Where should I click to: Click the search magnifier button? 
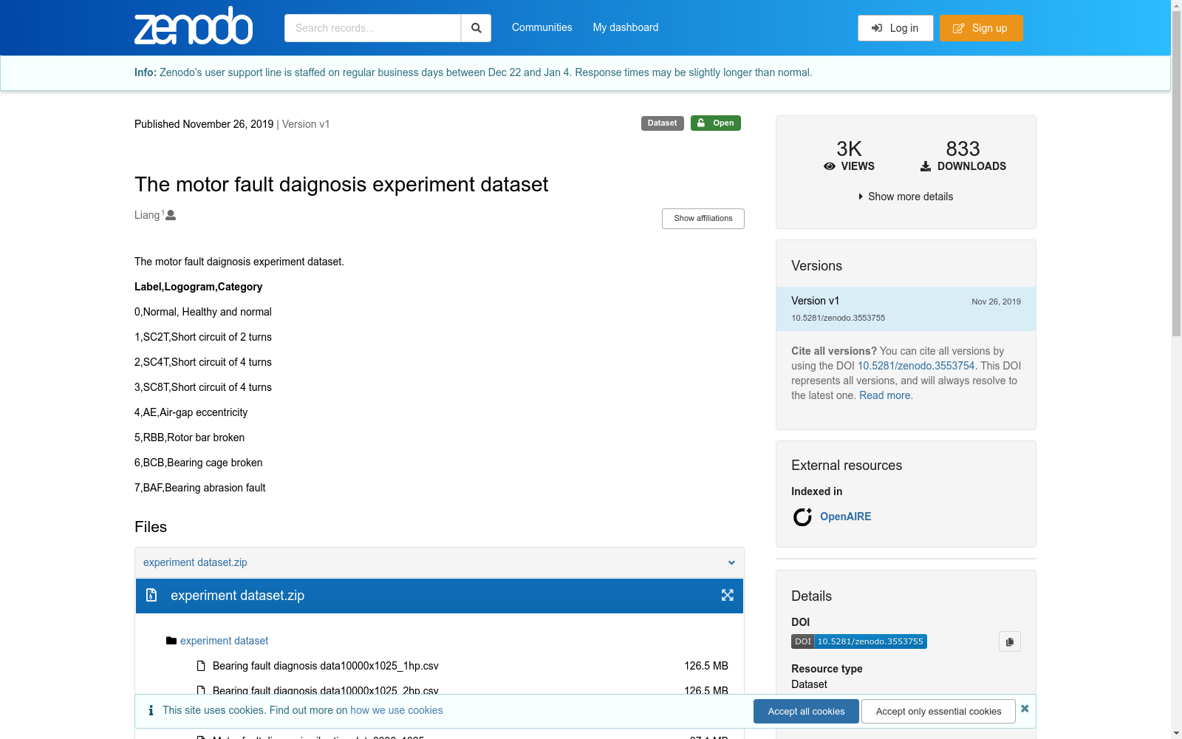tap(476, 28)
